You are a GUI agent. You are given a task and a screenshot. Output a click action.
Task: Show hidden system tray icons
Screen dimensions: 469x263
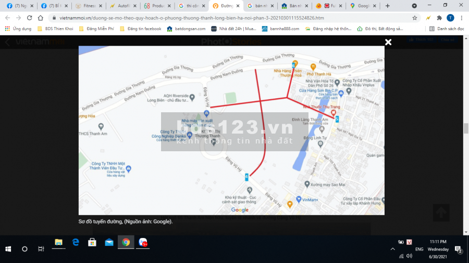pos(393,249)
